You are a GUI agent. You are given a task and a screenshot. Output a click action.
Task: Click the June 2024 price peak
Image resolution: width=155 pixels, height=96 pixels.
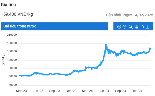pos(106,45)
